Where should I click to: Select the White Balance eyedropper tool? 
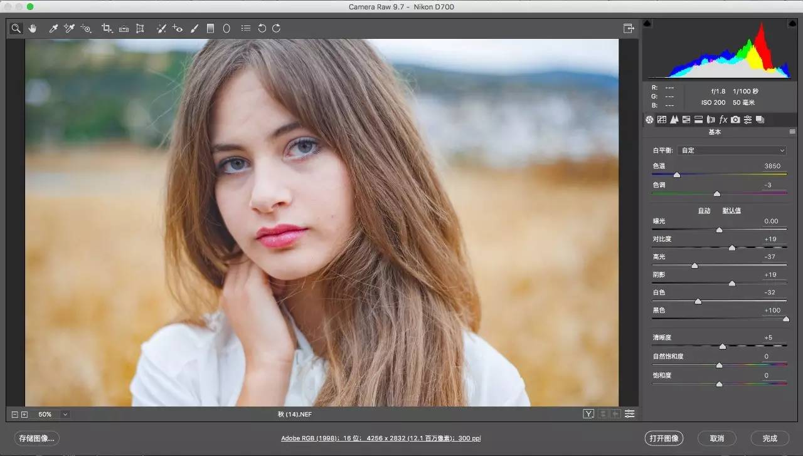pos(54,28)
